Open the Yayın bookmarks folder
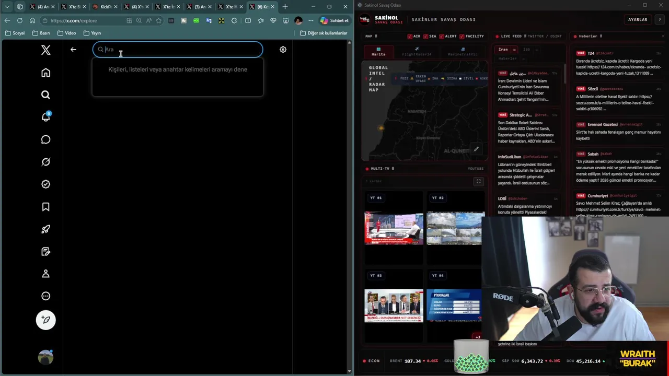This screenshot has width=669, height=376. pos(92,33)
